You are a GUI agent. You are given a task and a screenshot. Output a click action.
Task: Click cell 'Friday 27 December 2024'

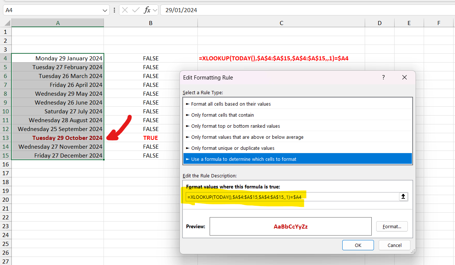(58, 155)
